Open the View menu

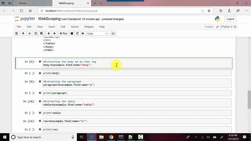click(40, 27)
